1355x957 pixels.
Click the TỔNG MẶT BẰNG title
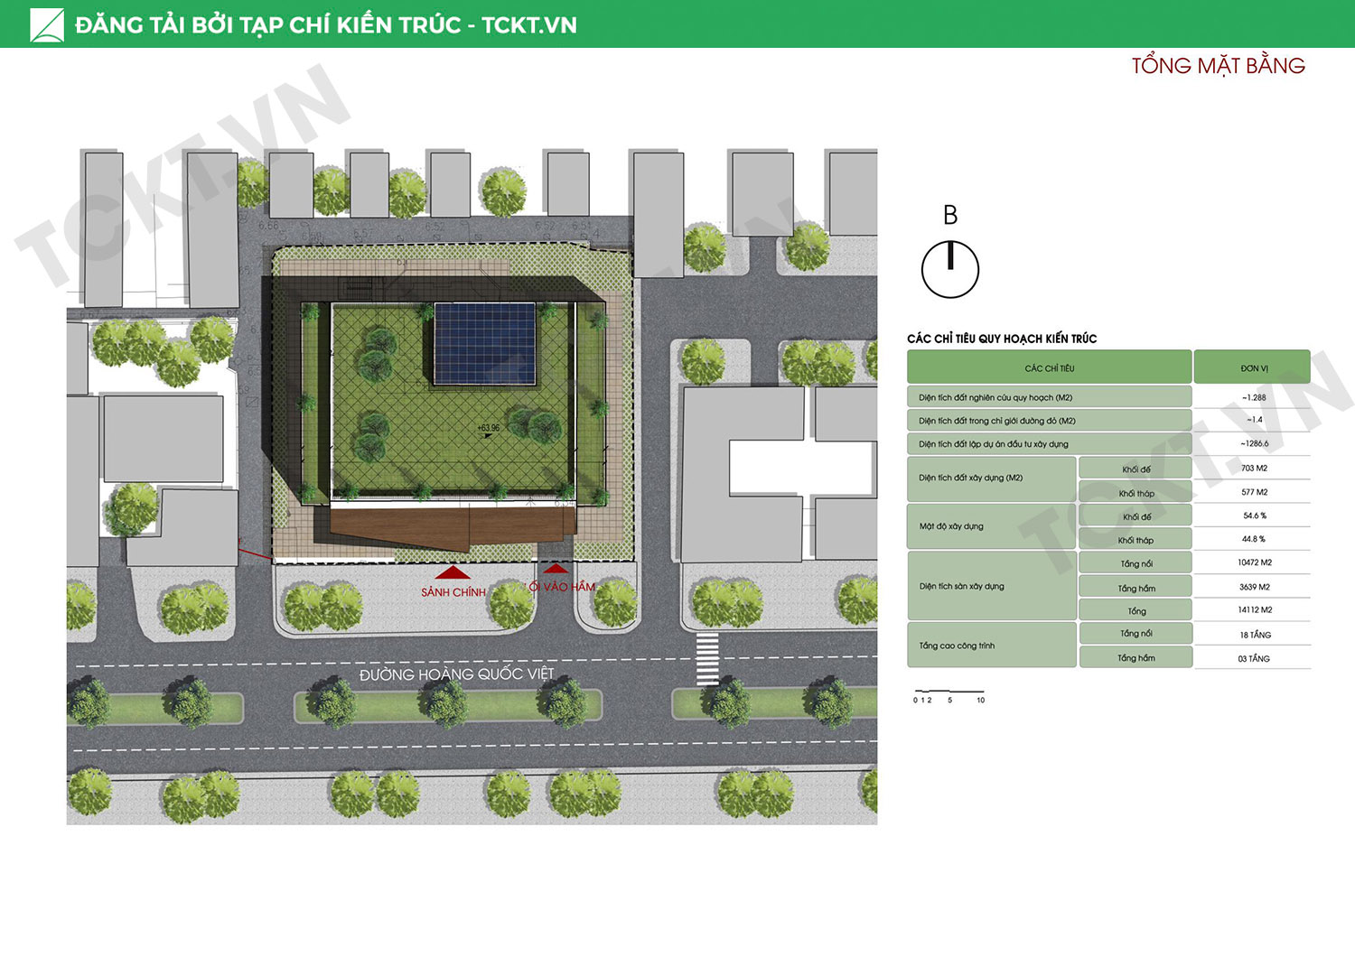[1218, 66]
